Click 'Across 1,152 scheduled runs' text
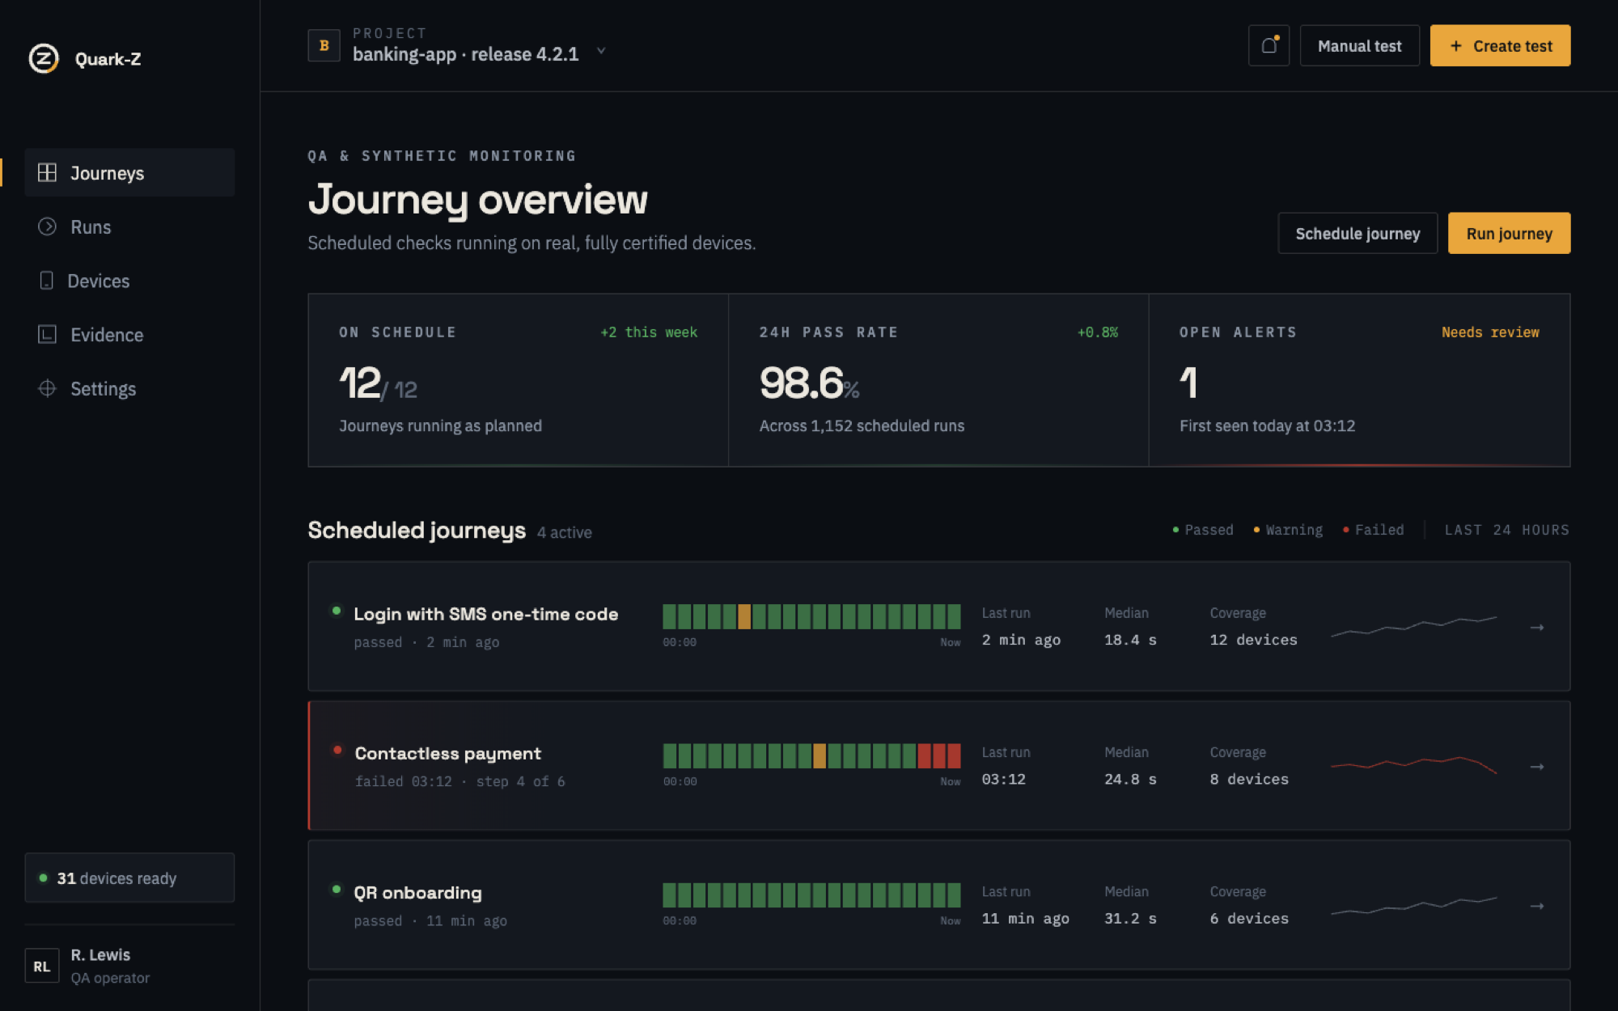The height and width of the screenshot is (1011, 1618). [x=862, y=425]
